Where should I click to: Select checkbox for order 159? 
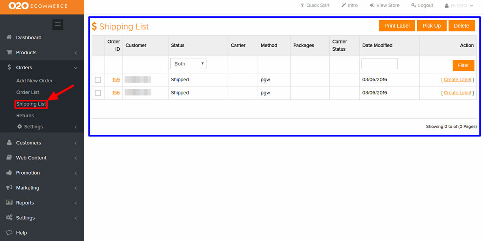tap(98, 80)
